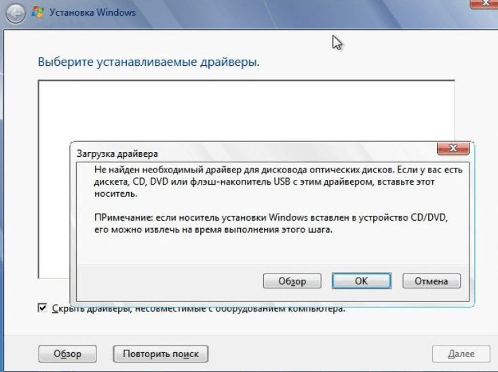Click the back arrow in the title bar

click(16, 14)
